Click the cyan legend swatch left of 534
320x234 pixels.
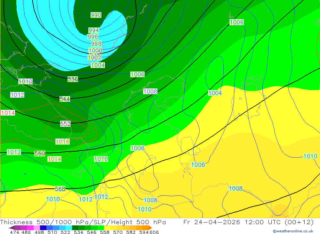69,228
